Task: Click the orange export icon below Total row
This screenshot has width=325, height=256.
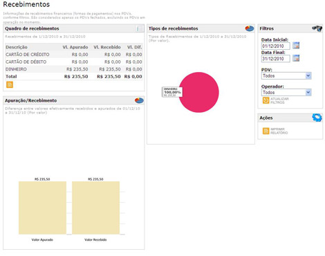Action: point(10,84)
